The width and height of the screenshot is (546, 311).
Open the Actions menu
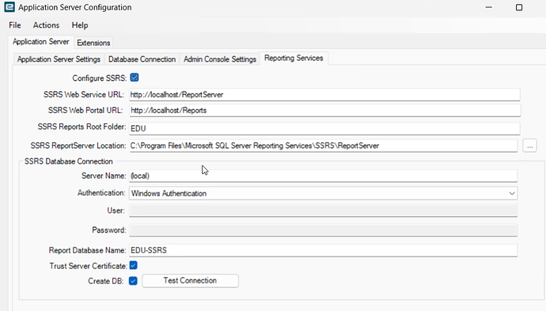46,25
